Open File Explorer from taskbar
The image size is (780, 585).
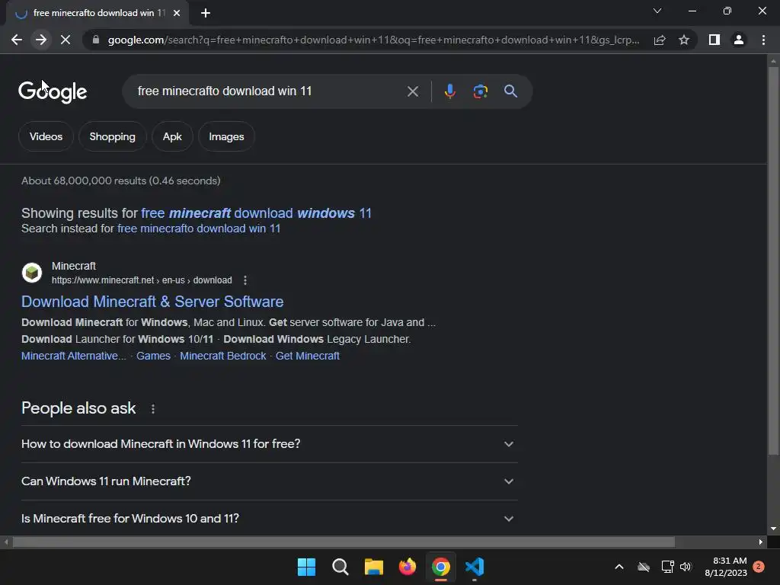coord(373,567)
